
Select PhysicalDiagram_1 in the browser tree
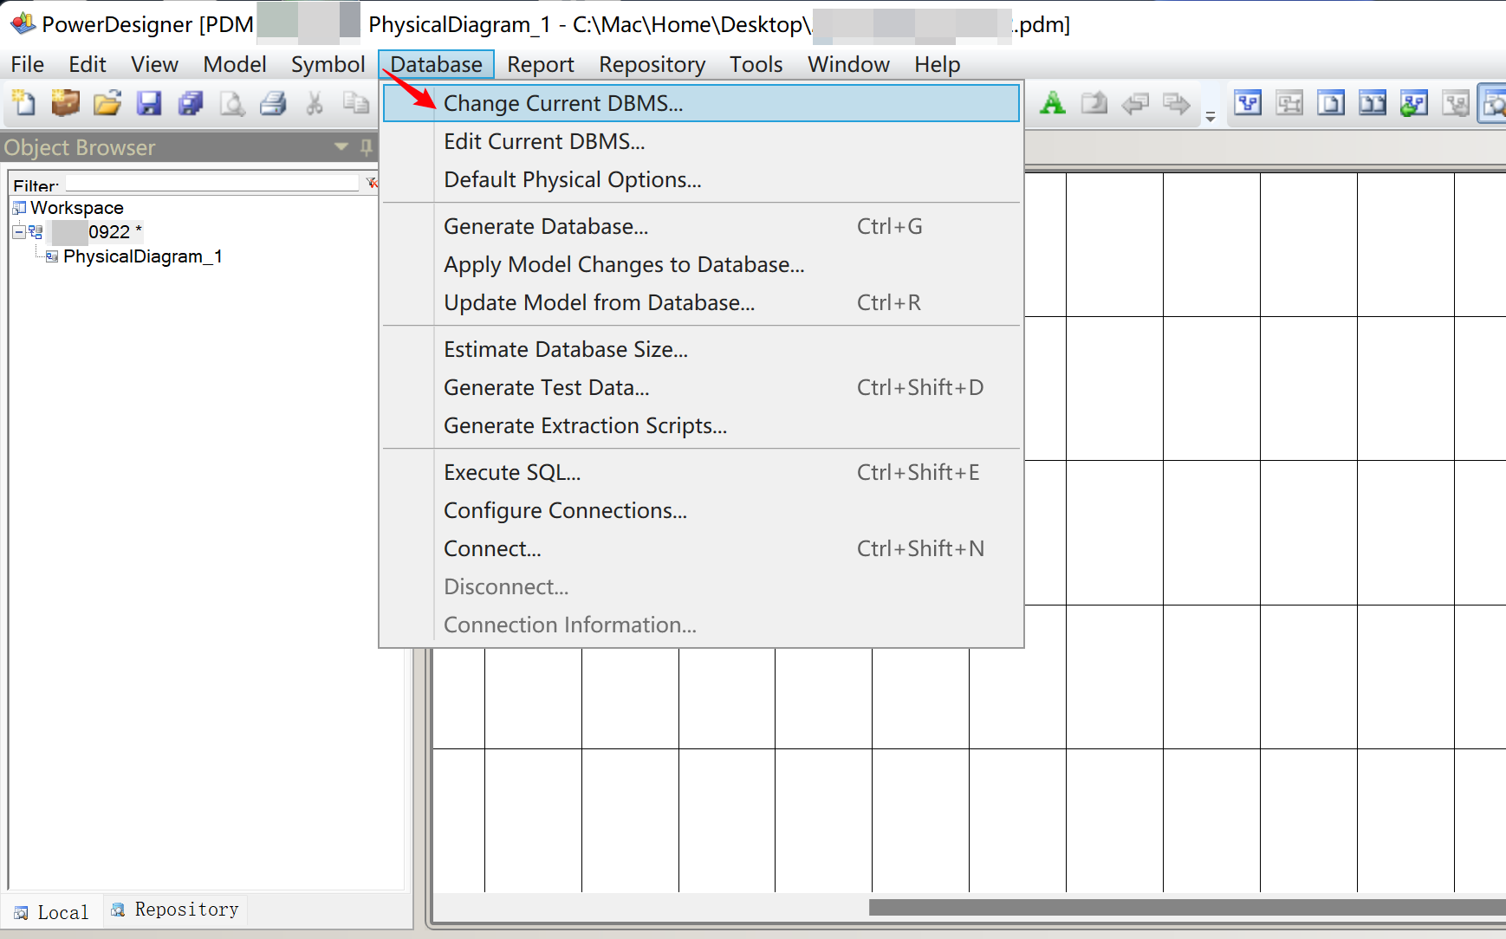tap(142, 256)
